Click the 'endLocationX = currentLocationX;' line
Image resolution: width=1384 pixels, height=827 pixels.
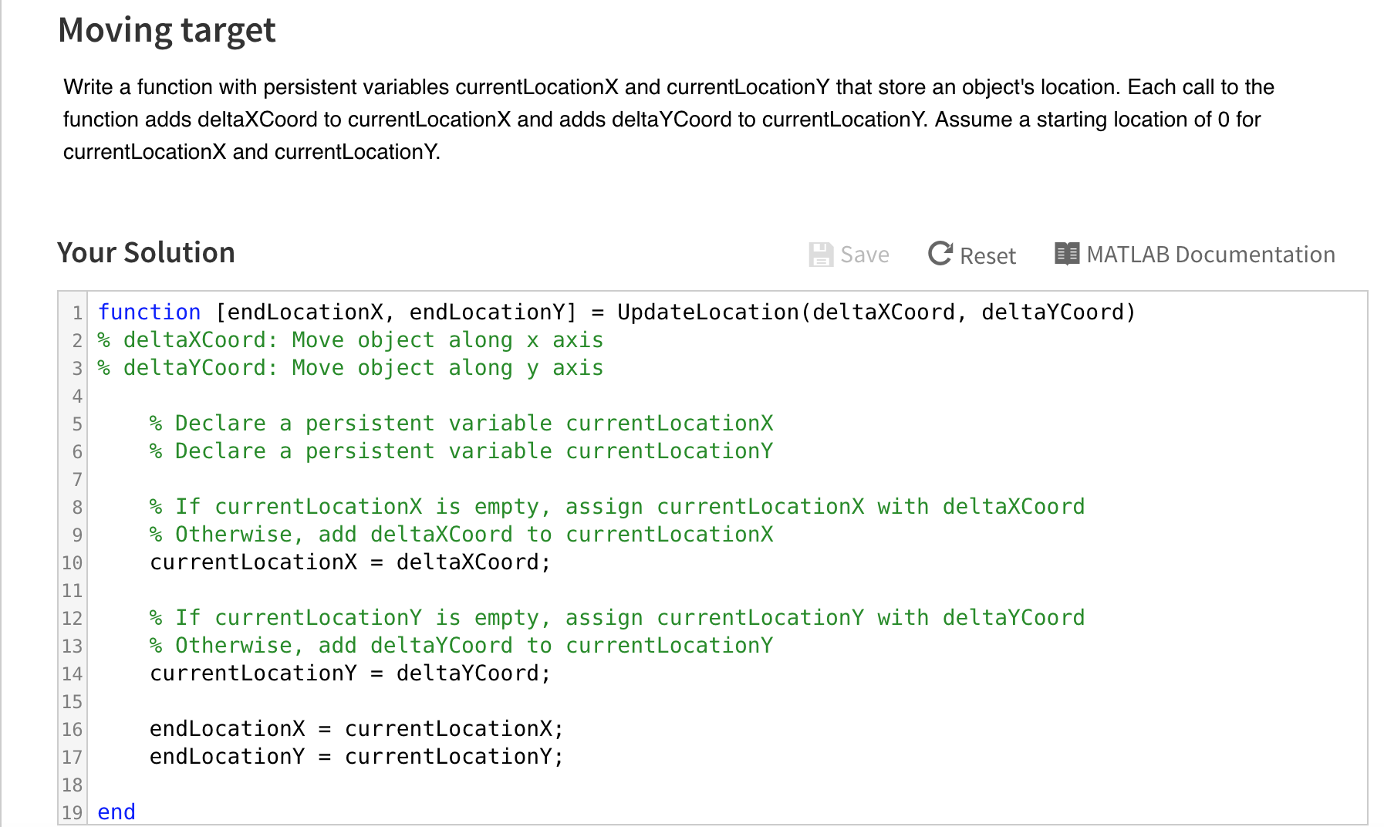[356, 729]
